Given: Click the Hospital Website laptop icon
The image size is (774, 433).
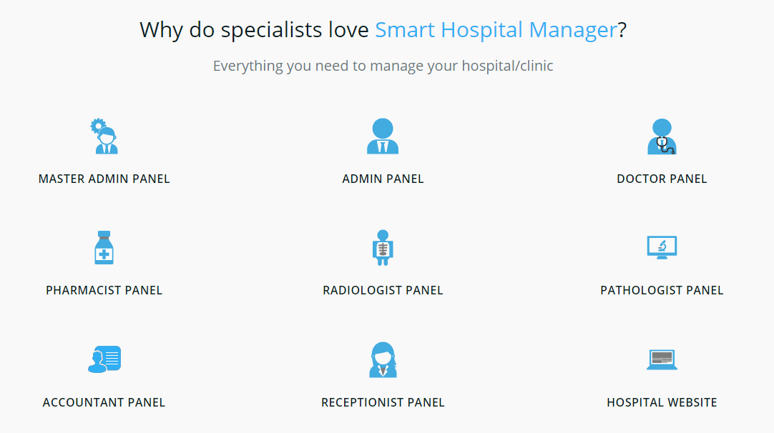Looking at the screenshot, I should [x=662, y=359].
